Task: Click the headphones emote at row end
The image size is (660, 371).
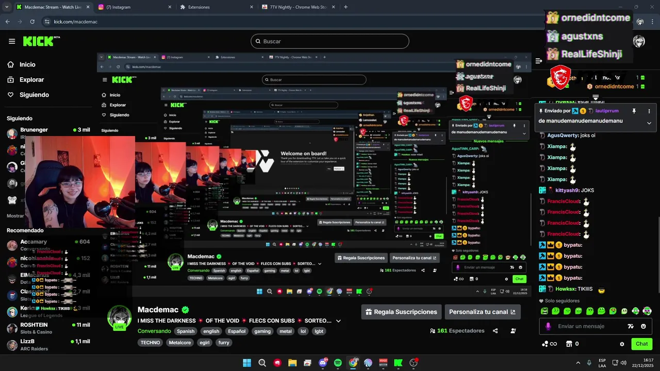Action: click(648, 311)
